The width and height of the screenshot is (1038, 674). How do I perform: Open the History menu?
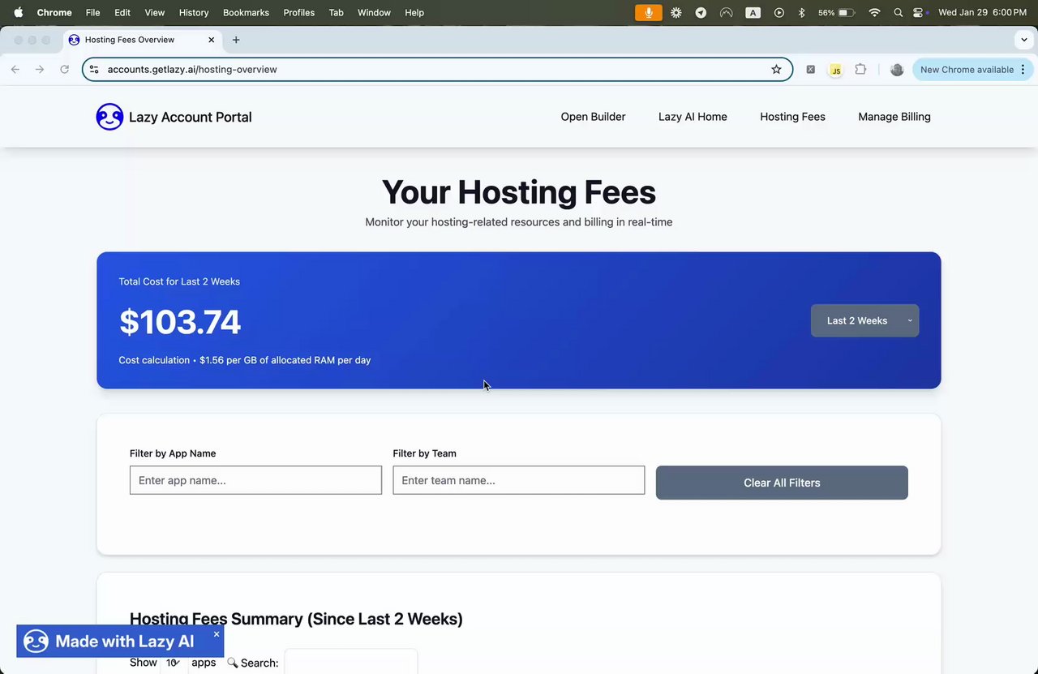(x=194, y=13)
